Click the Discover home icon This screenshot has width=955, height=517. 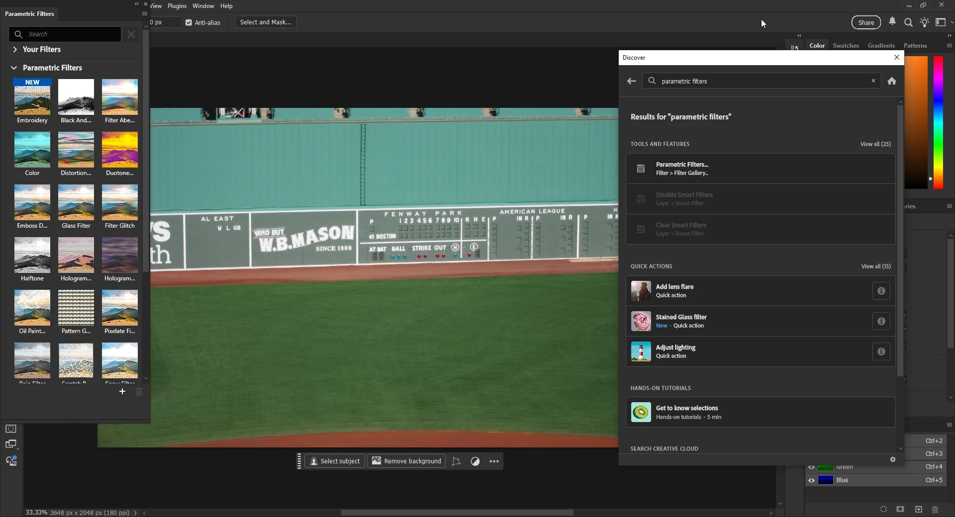(x=892, y=81)
